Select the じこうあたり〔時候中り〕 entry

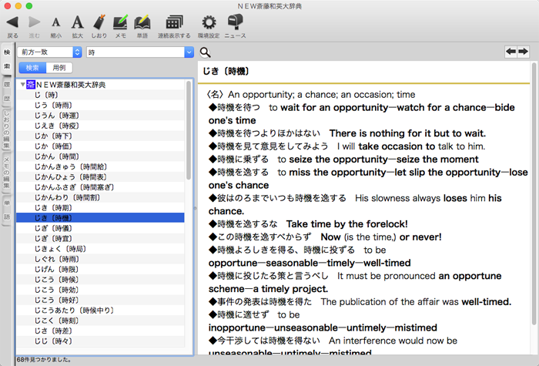pos(100,311)
